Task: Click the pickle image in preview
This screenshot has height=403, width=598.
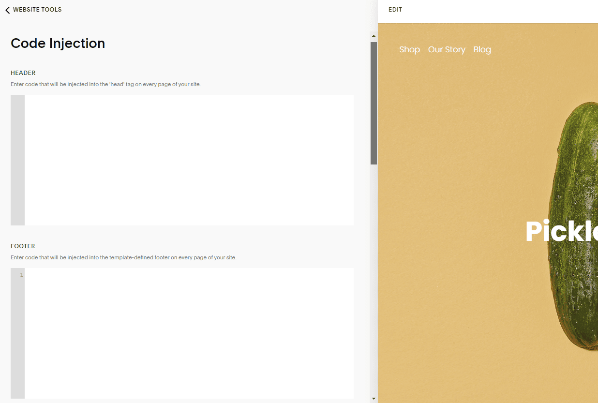Action: 573,225
